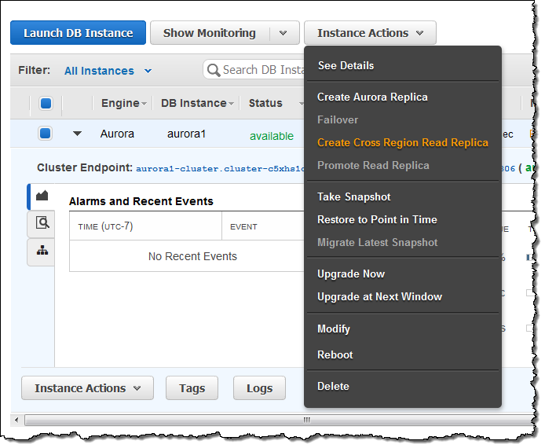Sort by the DB Instance column
Screen dimensions: 545x448
point(197,103)
